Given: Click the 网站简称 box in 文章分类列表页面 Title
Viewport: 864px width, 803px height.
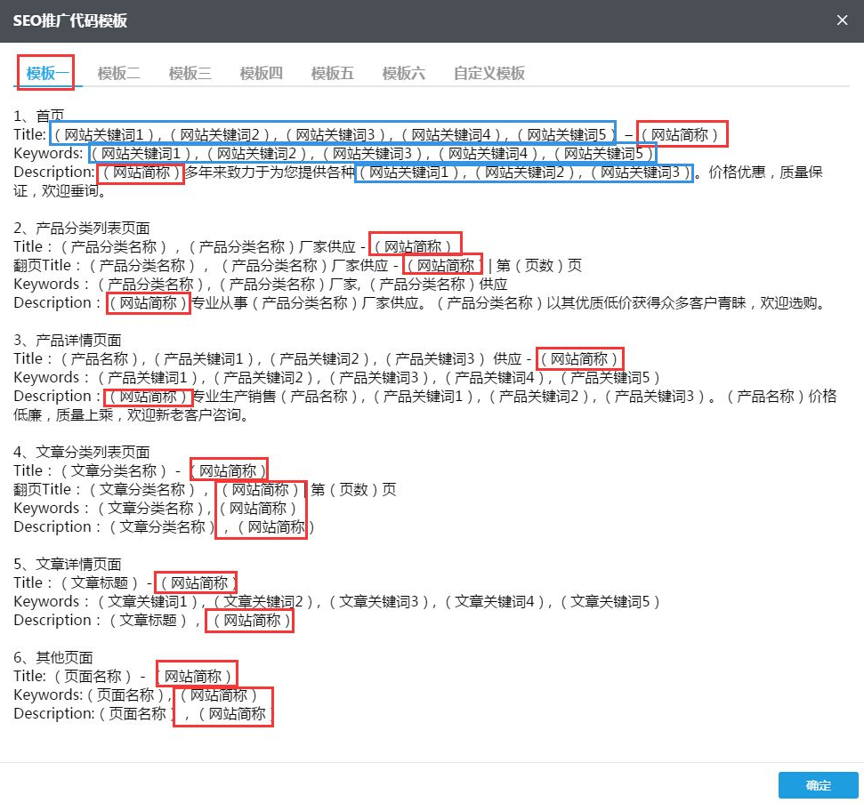Looking at the screenshot, I should 230,470.
